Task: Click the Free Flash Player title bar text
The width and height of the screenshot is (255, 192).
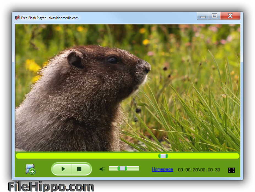Action: tap(50, 18)
